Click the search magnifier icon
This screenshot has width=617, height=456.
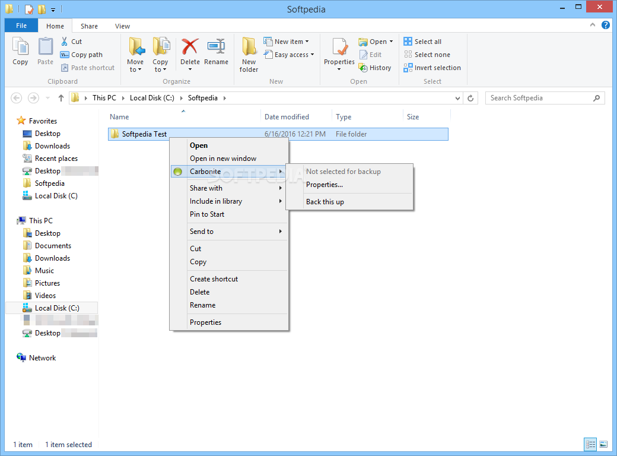tap(597, 98)
